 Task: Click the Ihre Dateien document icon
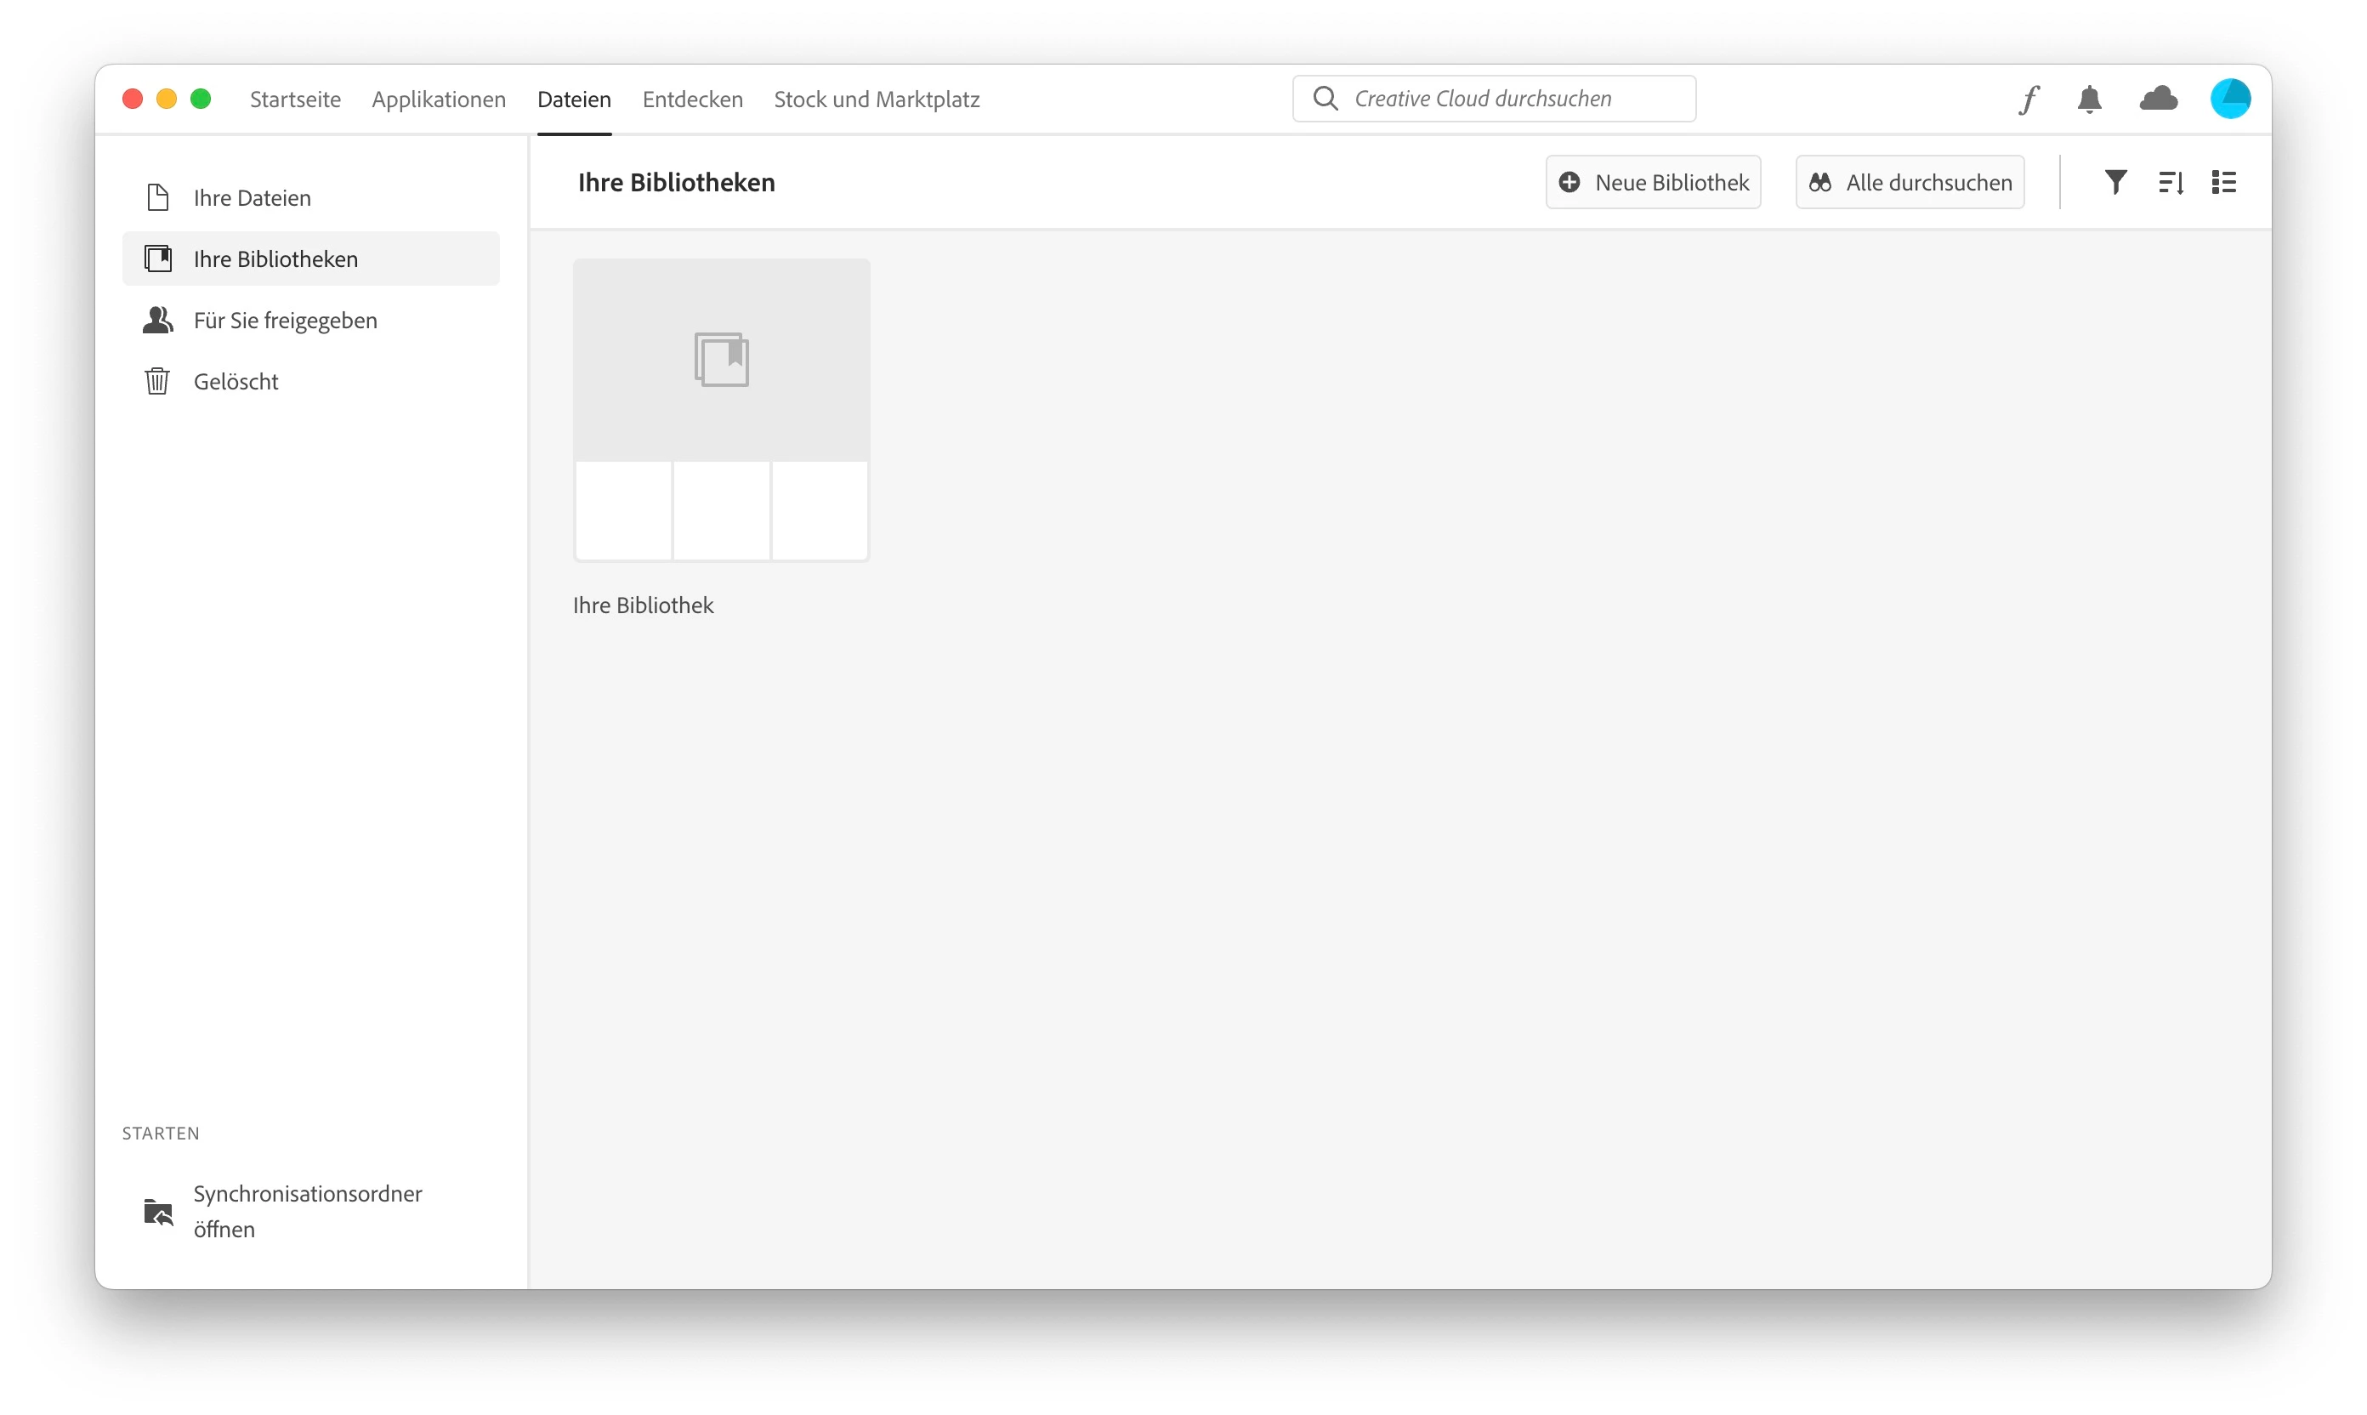(157, 197)
